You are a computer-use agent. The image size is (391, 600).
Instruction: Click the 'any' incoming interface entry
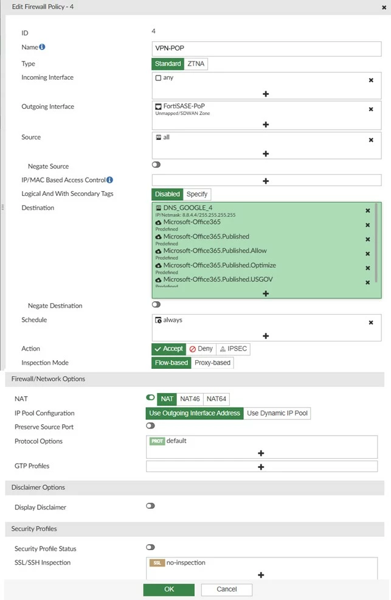(x=164, y=78)
